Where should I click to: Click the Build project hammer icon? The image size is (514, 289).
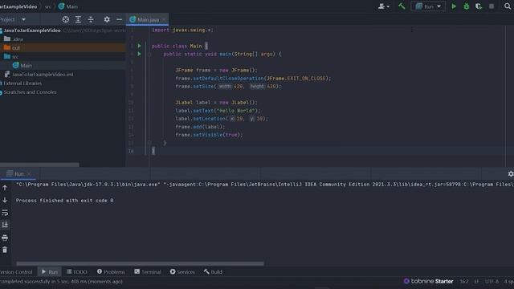(402, 6)
